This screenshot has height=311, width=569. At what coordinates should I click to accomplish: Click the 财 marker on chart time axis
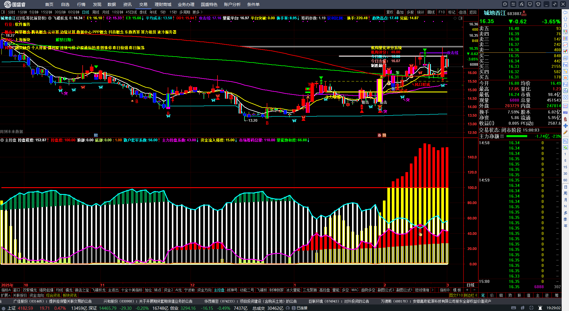click(96, 135)
